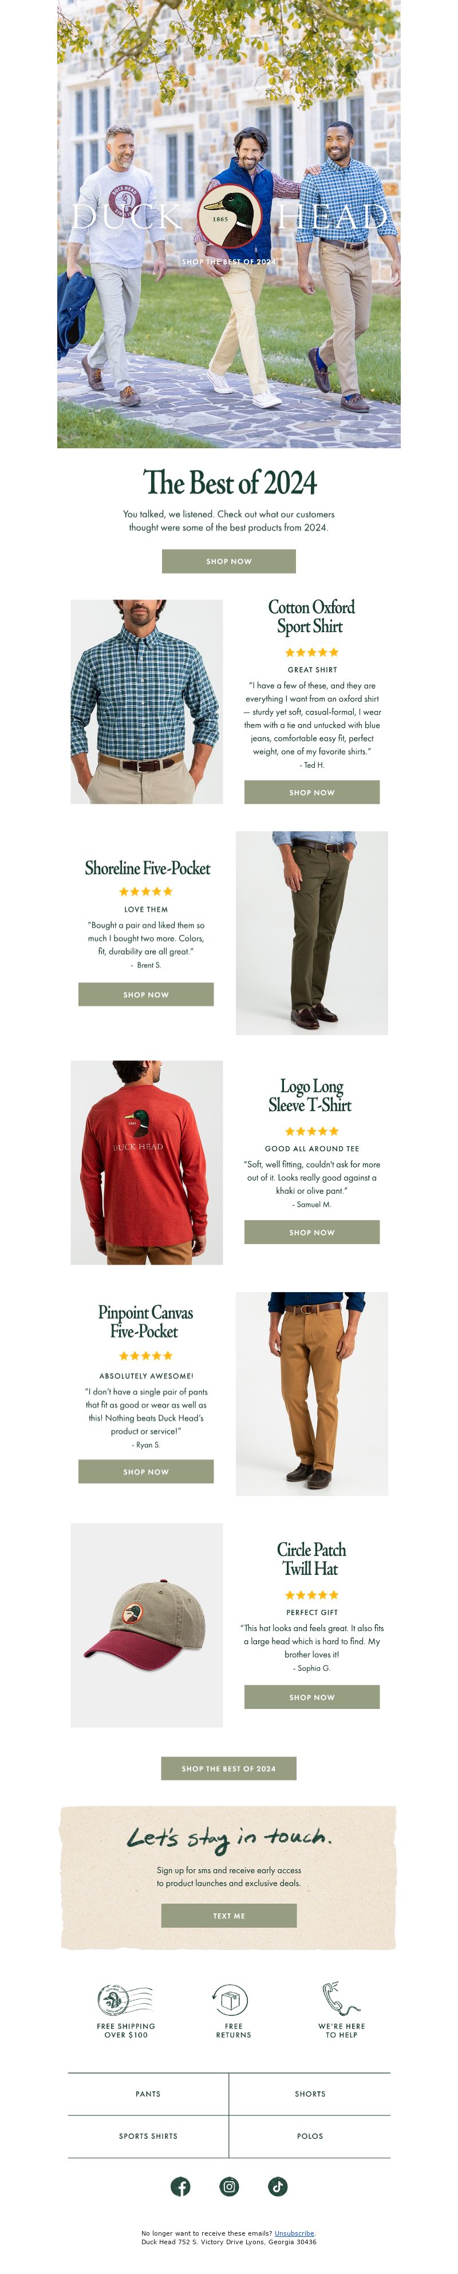Open the Circle Patch Twill Hat image
The image size is (458, 2274).
147,1625
